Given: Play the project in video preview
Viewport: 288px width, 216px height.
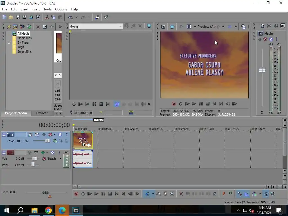Looking at the screenshot, I should pyautogui.click(x=194, y=104).
